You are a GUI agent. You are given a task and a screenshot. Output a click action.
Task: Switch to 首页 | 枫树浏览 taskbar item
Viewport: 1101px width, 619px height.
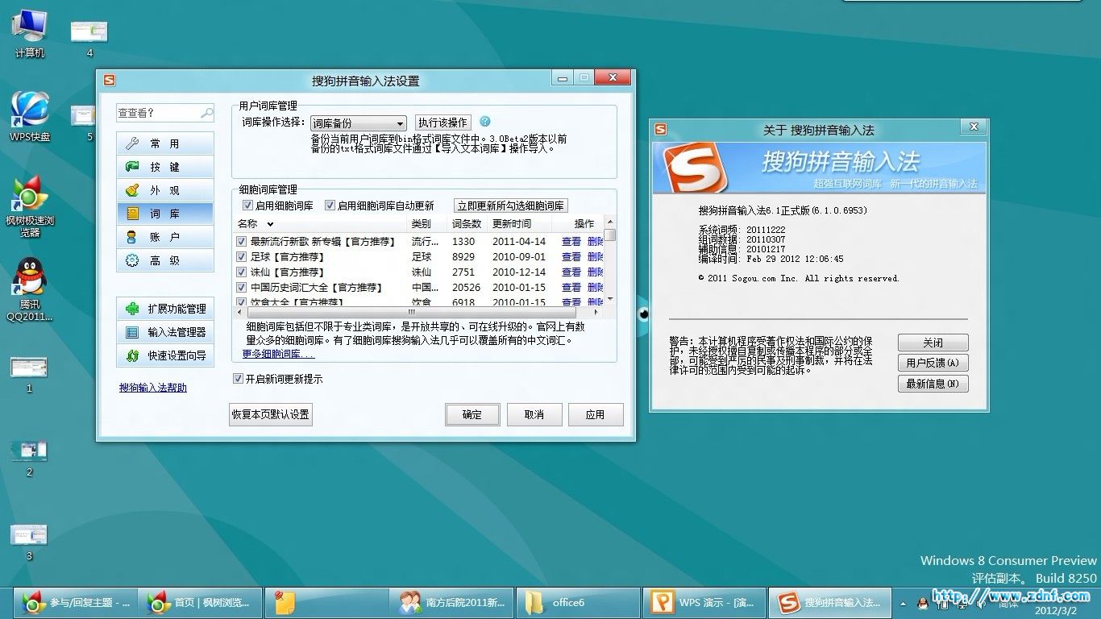point(202,602)
